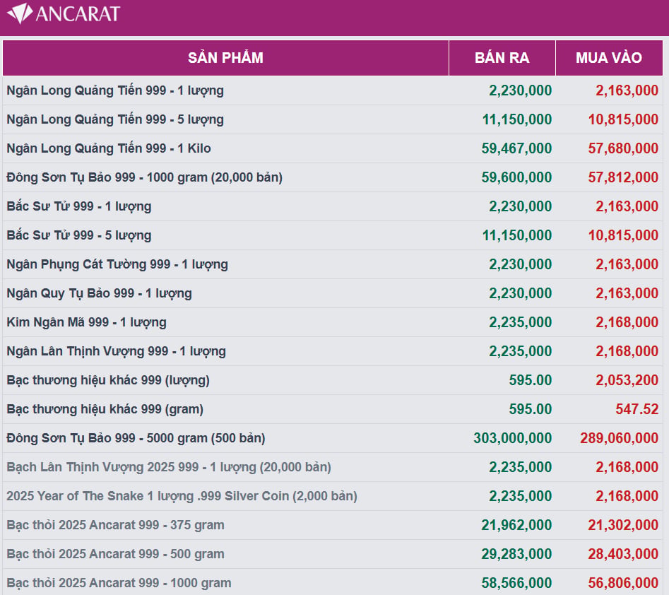The height and width of the screenshot is (595, 669).
Task: Open Ngân Quy Tụ Bảo 999 product
Action: click(99, 294)
